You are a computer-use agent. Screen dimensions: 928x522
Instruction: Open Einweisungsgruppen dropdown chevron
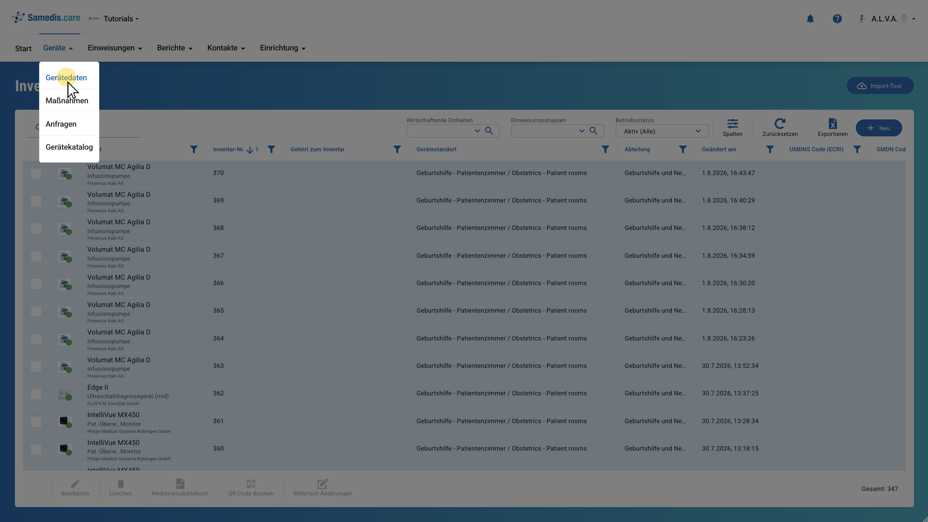(x=582, y=131)
